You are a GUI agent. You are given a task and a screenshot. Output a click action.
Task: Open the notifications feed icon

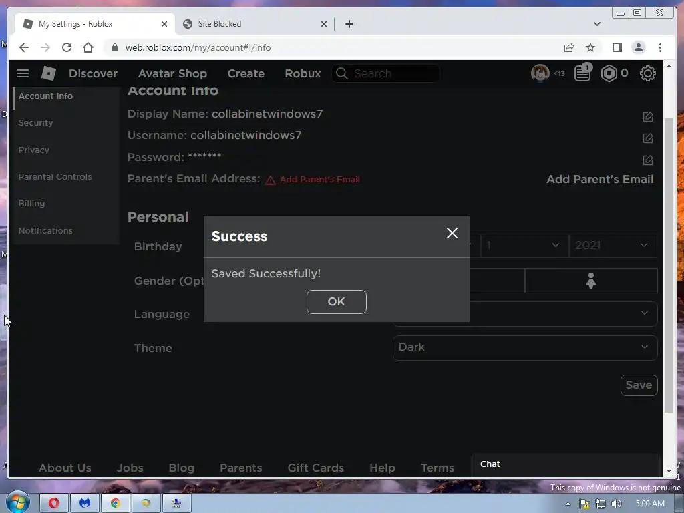click(582, 73)
